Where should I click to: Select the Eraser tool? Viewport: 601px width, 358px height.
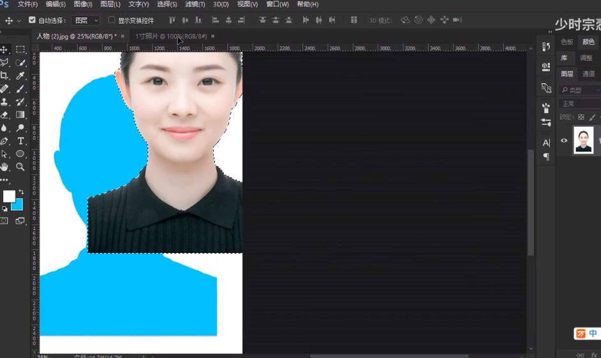point(4,115)
